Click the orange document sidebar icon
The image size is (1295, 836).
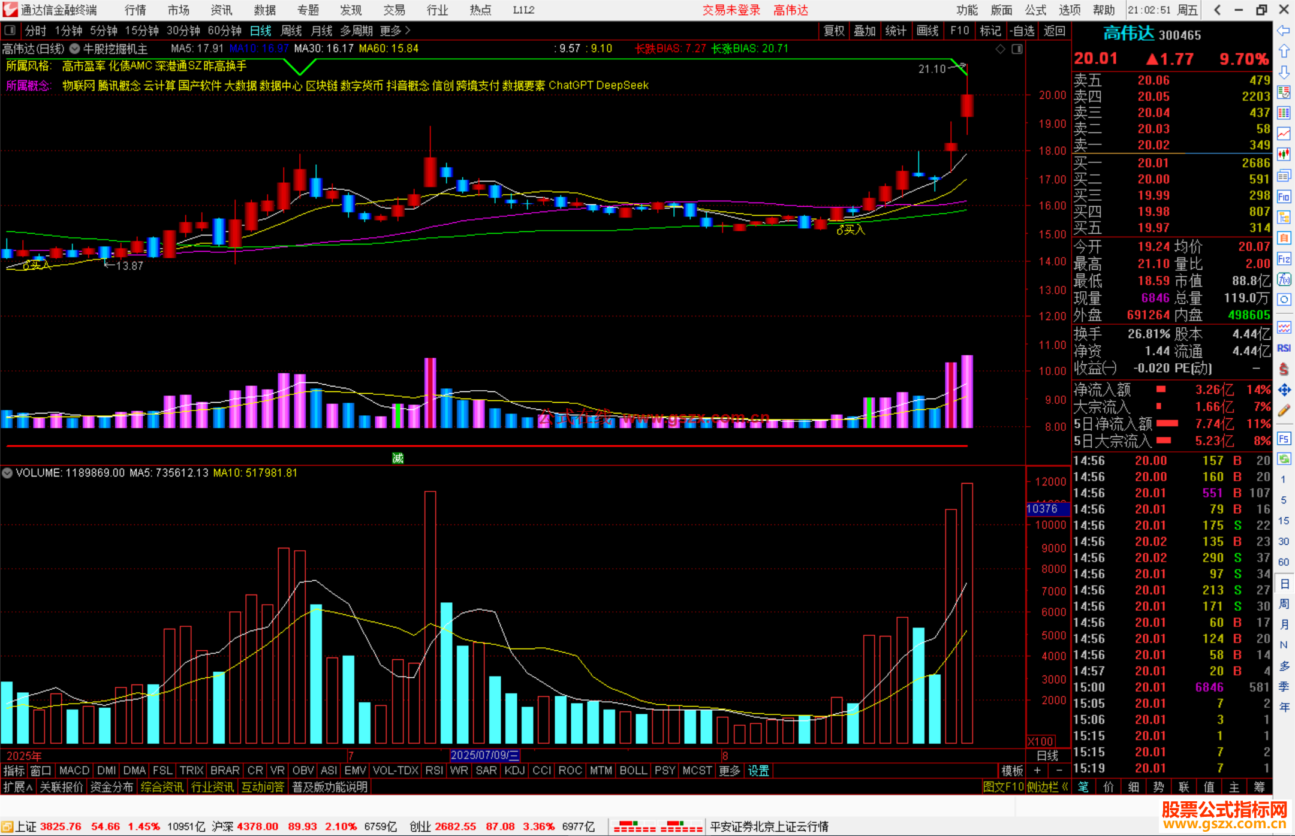pos(1284,238)
